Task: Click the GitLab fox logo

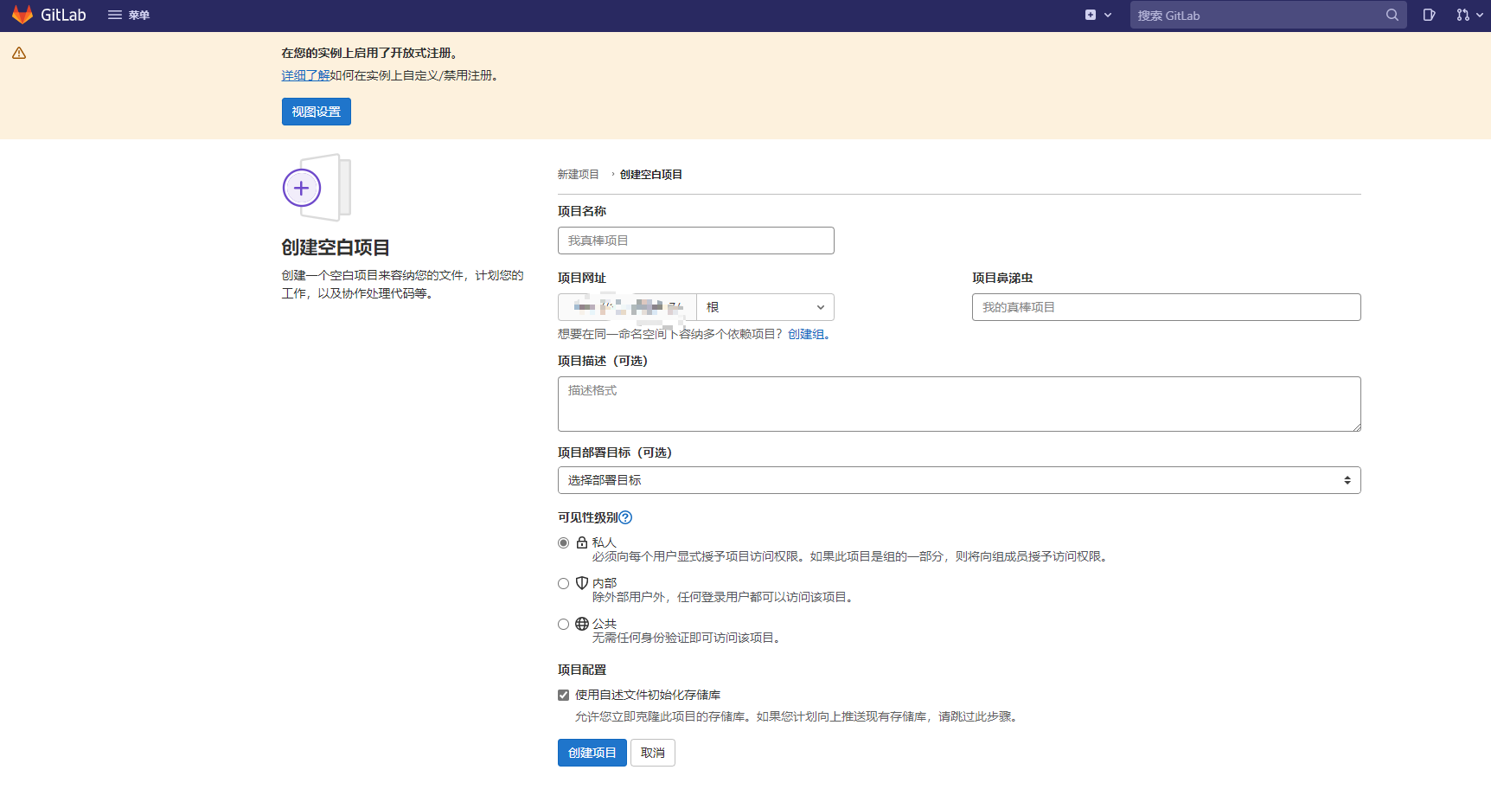Action: 22,15
